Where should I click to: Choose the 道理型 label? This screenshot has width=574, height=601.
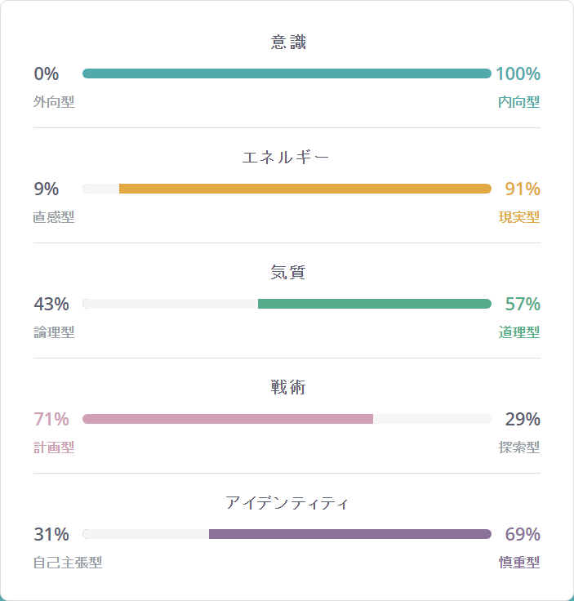(x=518, y=332)
